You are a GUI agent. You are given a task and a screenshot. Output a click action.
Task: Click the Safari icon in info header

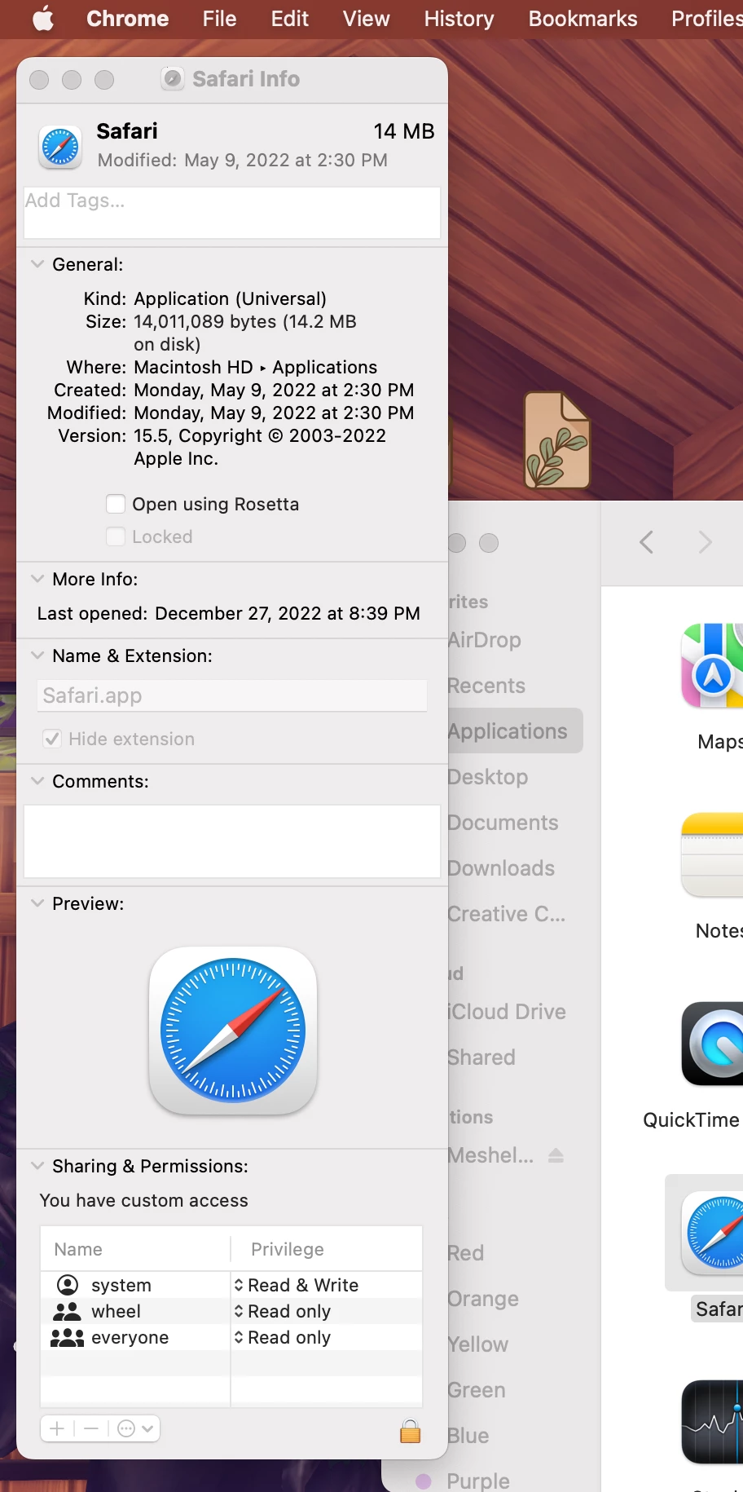pyautogui.click(x=60, y=148)
